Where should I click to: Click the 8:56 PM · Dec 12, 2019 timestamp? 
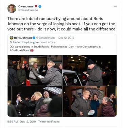(21, 122)
